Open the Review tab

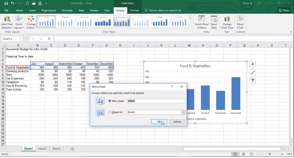coord(94,11)
